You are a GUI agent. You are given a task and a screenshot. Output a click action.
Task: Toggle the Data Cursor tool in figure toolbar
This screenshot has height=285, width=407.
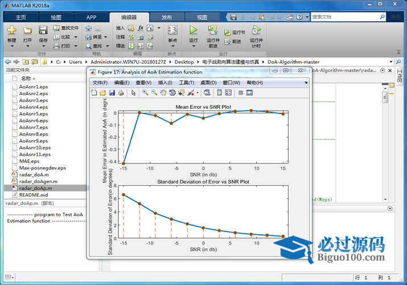182,92
